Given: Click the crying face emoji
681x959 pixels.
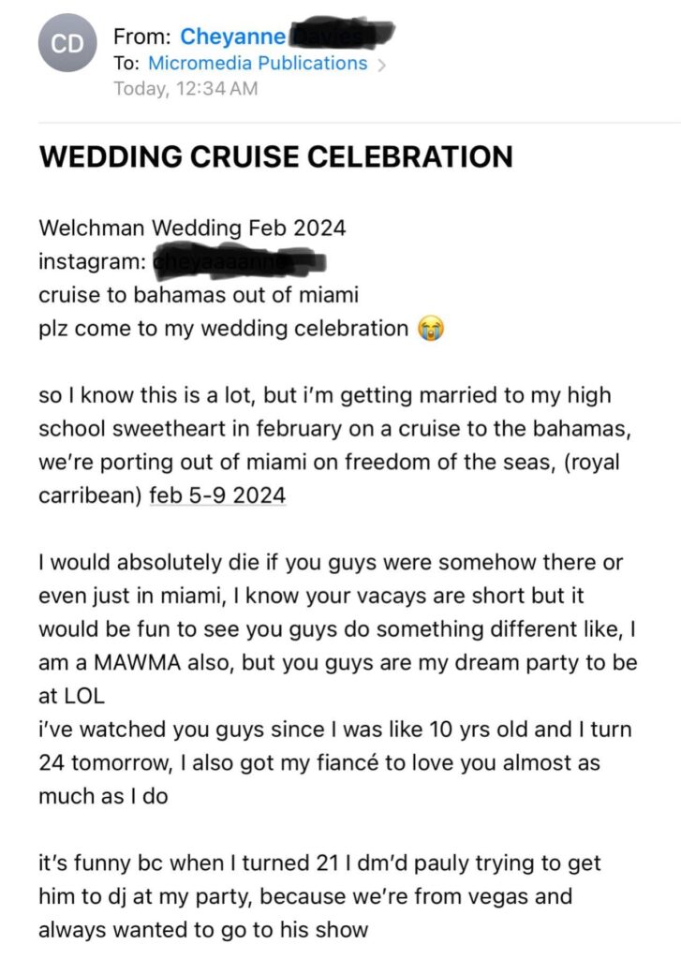Looking at the screenshot, I should coord(430,329).
